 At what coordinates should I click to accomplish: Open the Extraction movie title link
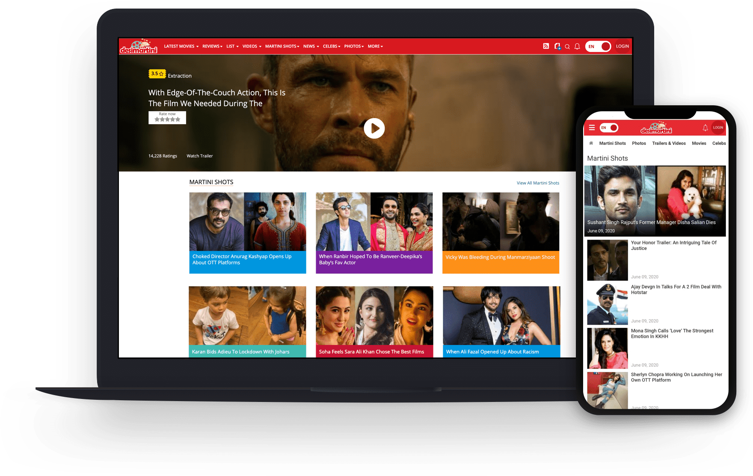coord(180,76)
